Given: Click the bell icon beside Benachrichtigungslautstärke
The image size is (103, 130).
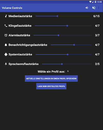Looking at the screenshot, I should (6, 45).
